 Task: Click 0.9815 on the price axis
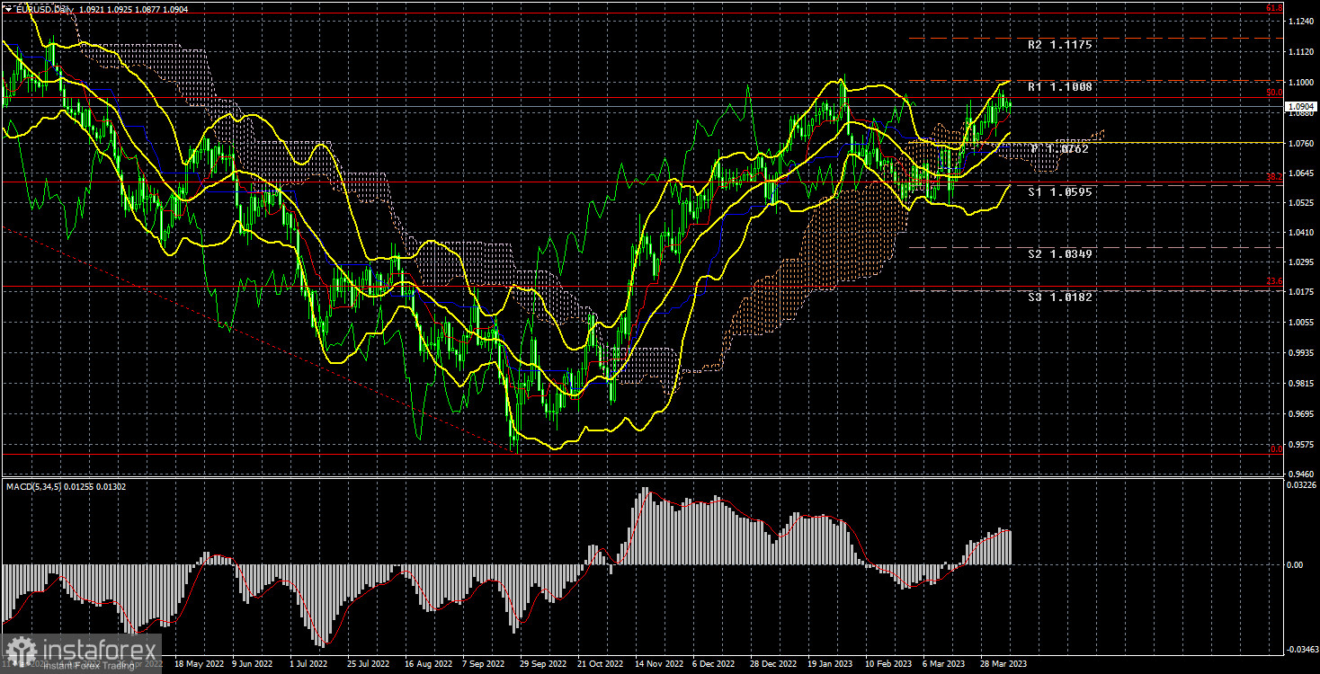coord(1300,383)
